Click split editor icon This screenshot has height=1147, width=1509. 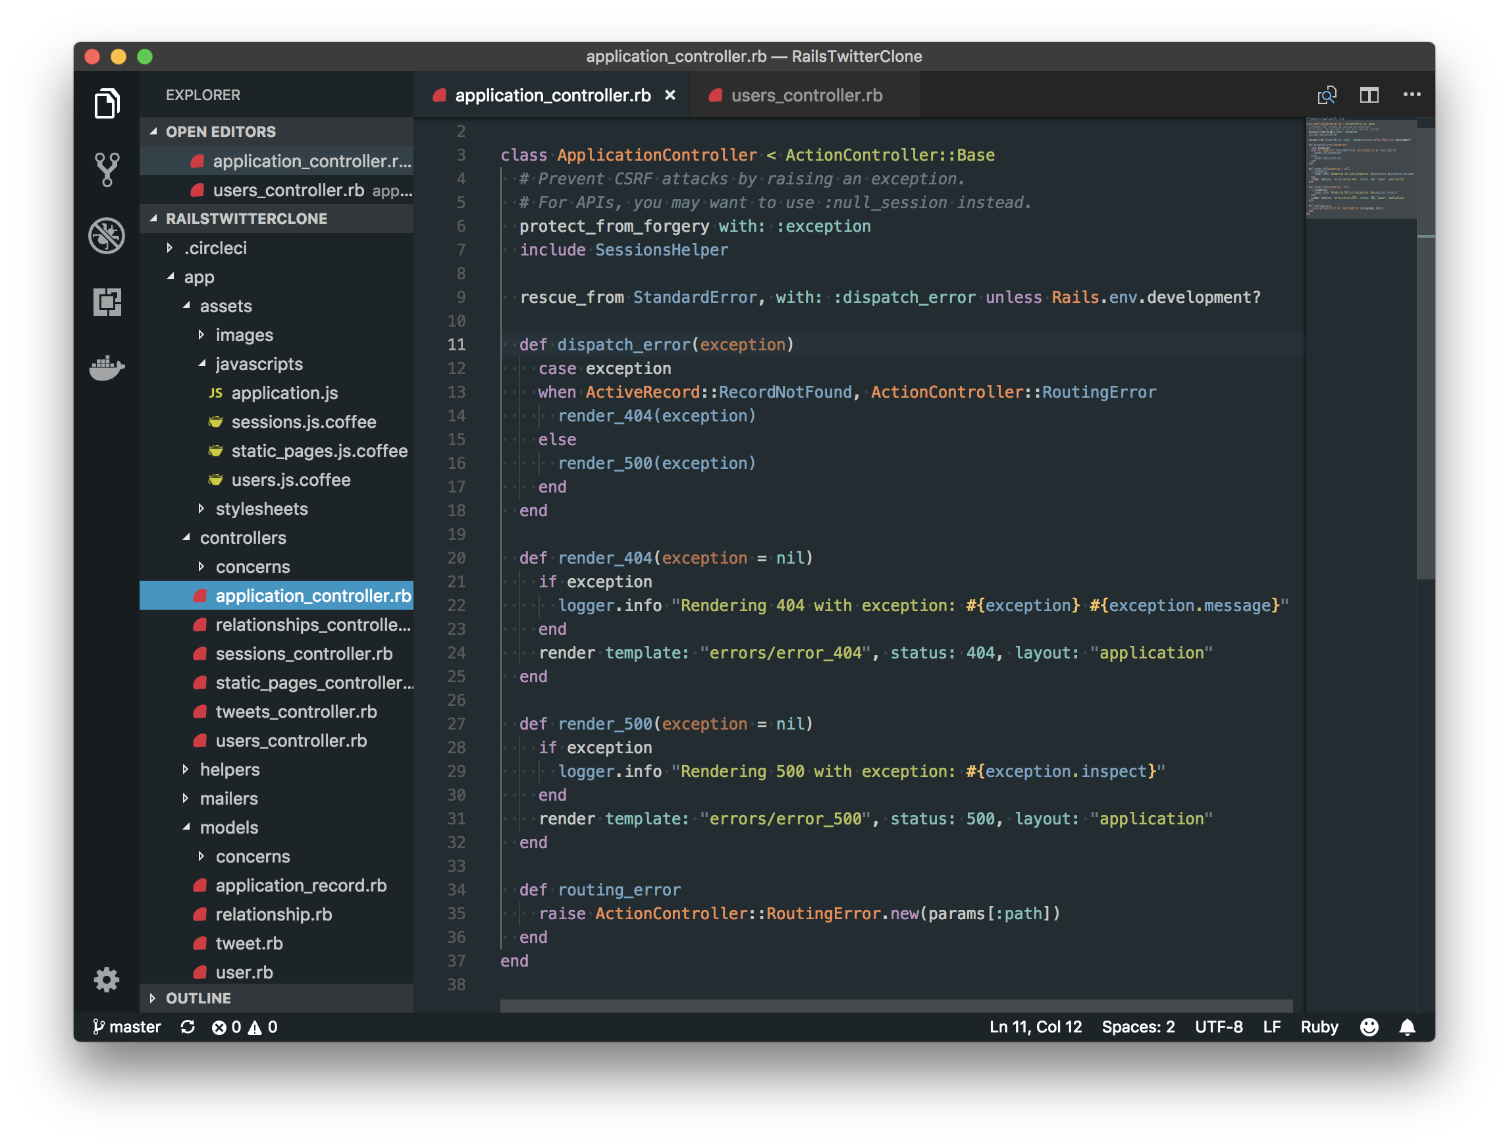1369,95
